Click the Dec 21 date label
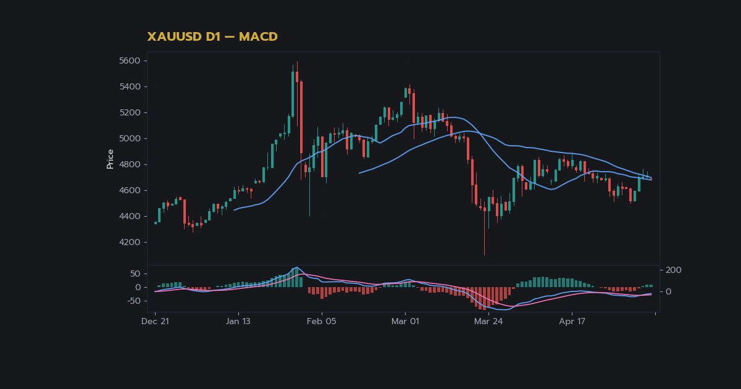Screen dimensions: 741x389 point(155,321)
